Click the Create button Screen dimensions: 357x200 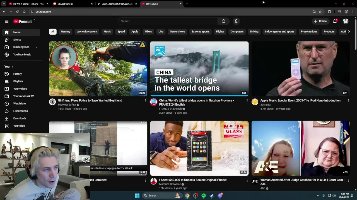pos(320,21)
